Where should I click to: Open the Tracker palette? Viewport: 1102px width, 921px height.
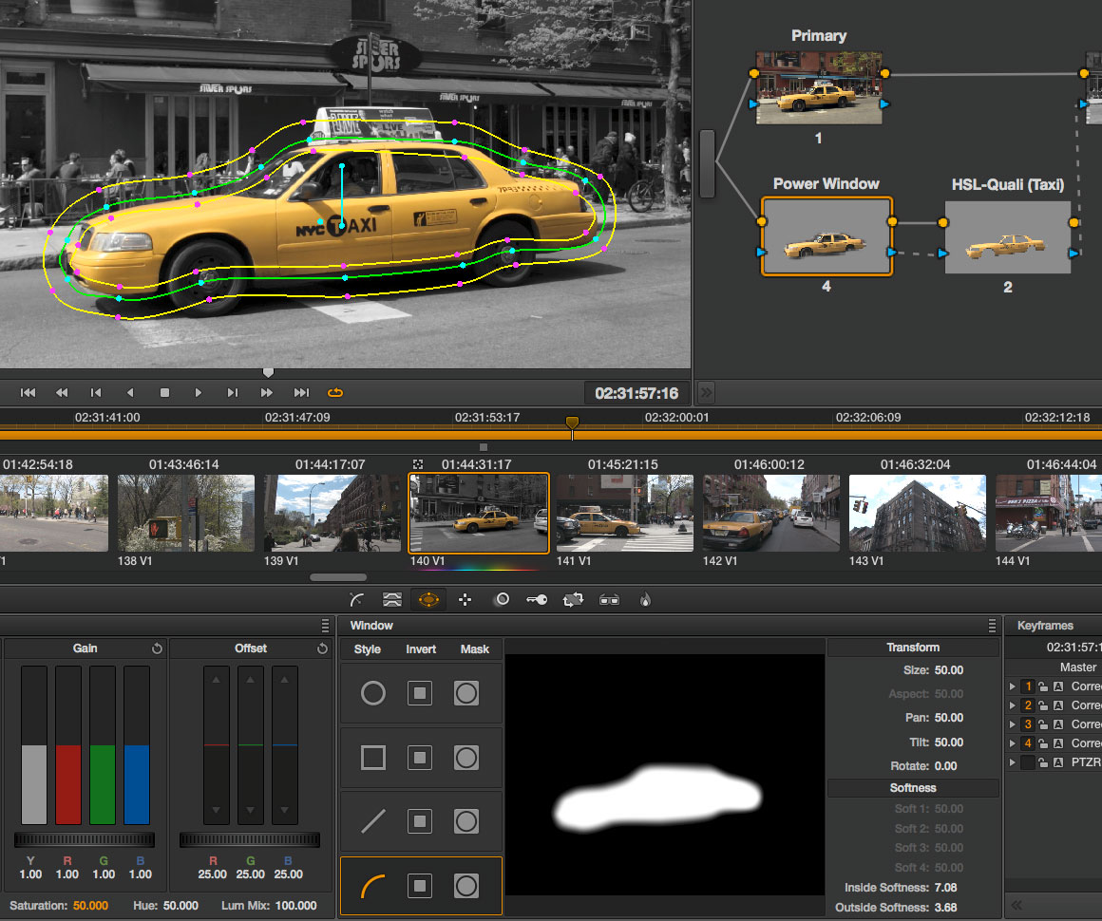(x=465, y=599)
